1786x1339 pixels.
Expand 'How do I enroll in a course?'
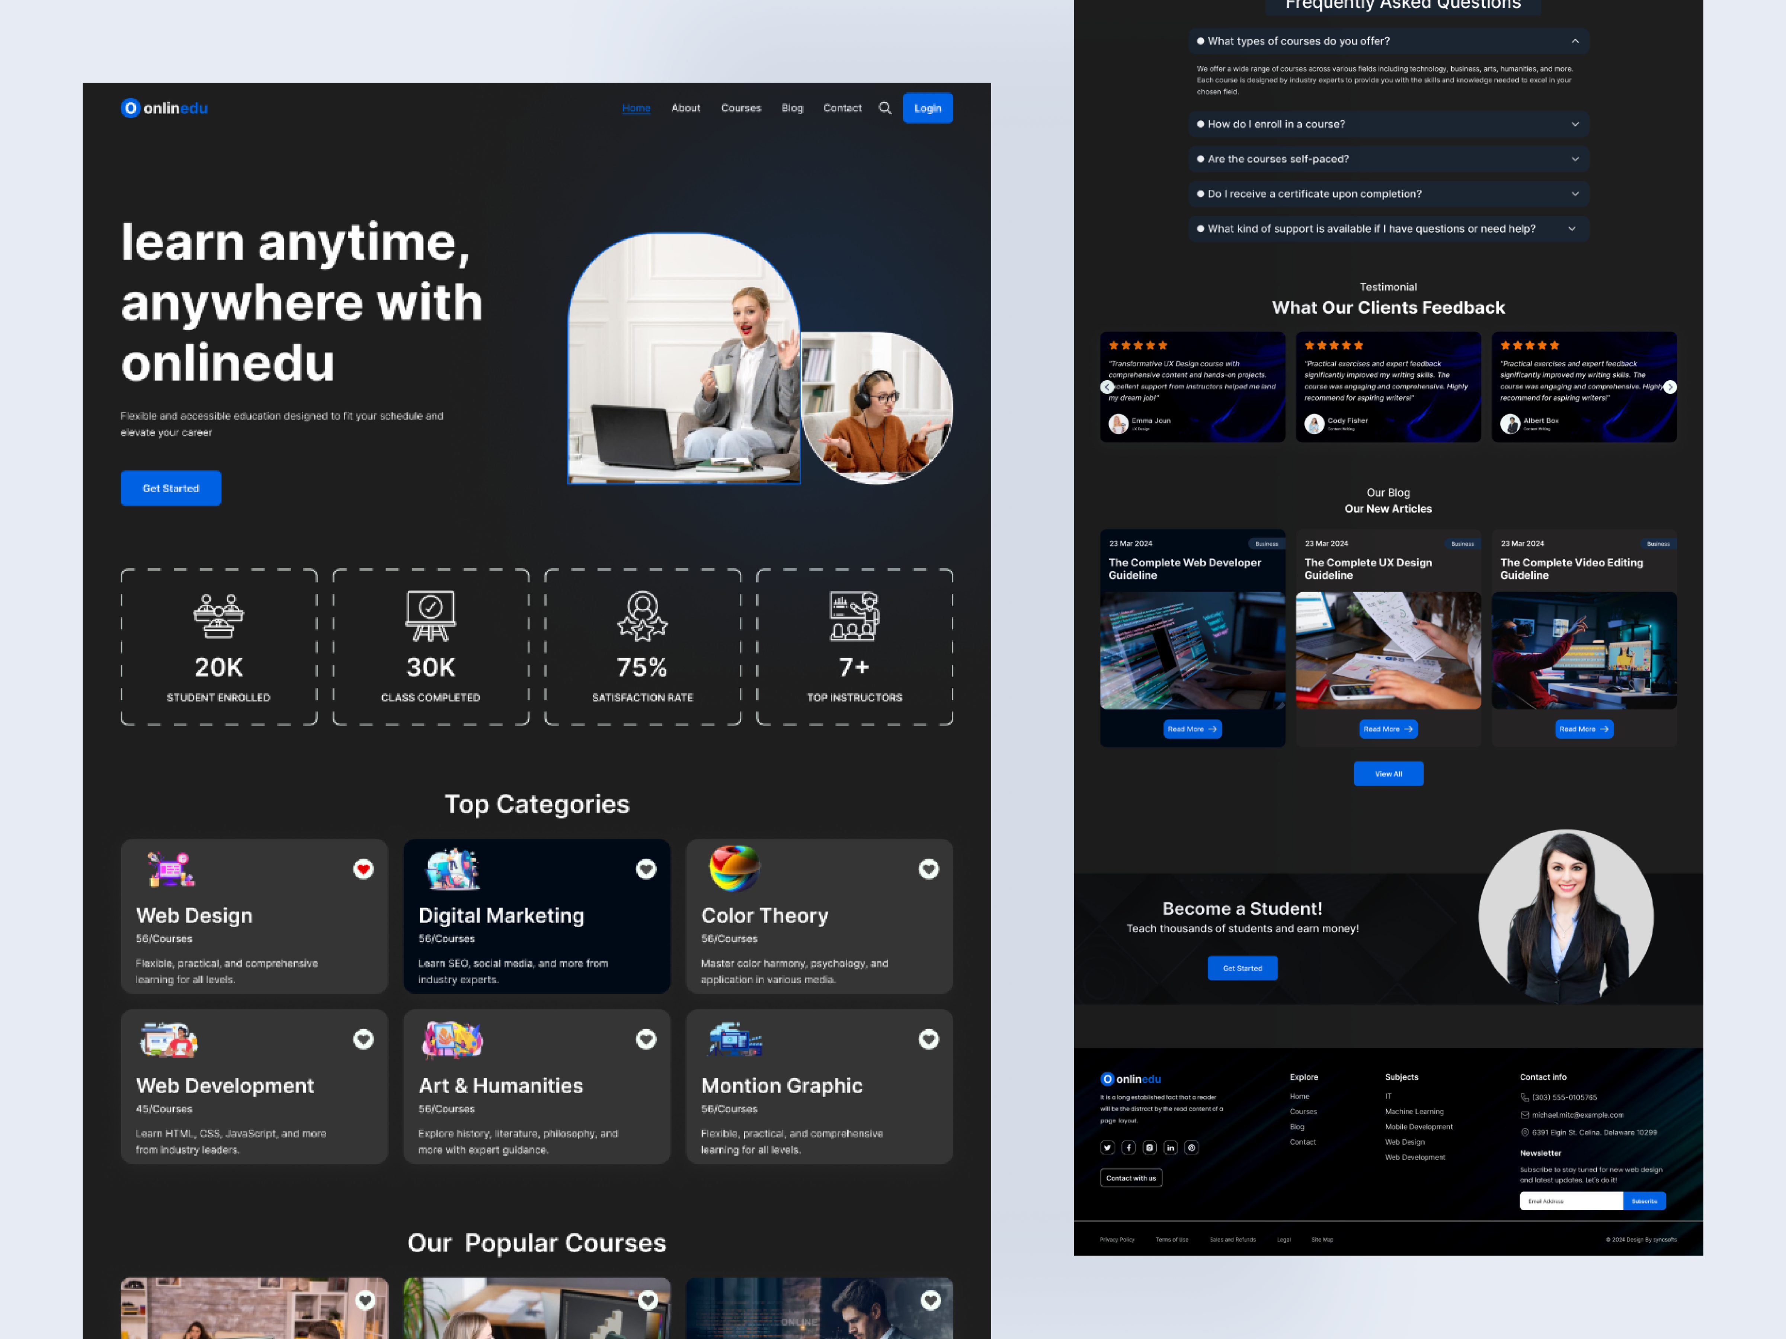click(1388, 124)
